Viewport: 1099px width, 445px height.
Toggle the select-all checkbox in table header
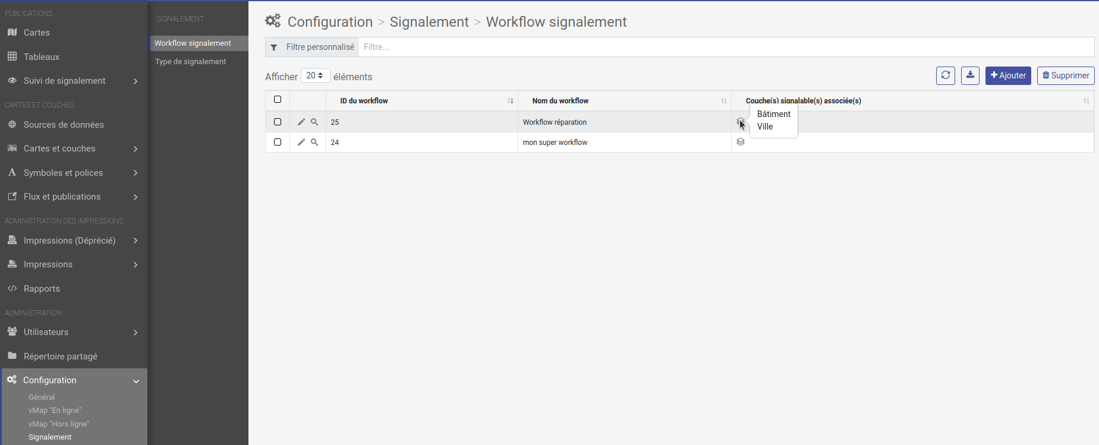pyautogui.click(x=278, y=100)
